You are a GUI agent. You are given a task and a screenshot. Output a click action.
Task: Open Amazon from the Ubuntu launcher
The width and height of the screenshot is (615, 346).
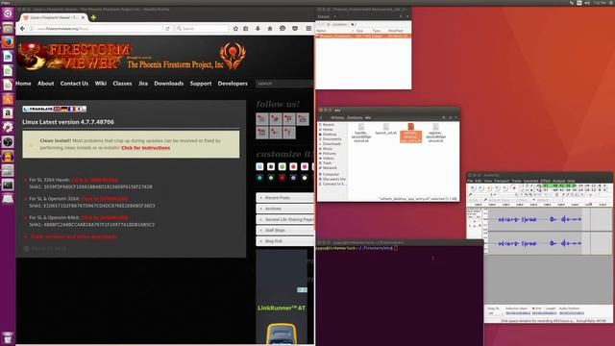point(8,113)
